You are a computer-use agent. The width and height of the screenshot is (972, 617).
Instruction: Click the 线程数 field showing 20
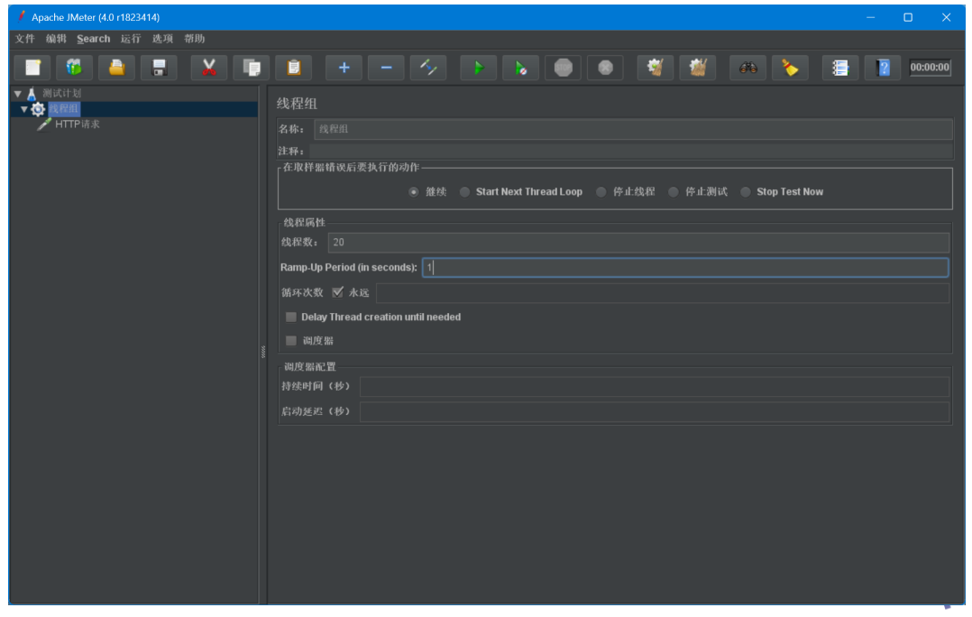pyautogui.click(x=638, y=243)
